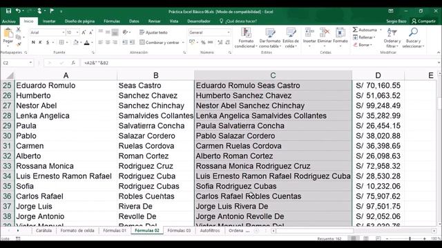The width and height of the screenshot is (442, 248).
Task: Open Dar formato como tabla
Action: (270, 38)
